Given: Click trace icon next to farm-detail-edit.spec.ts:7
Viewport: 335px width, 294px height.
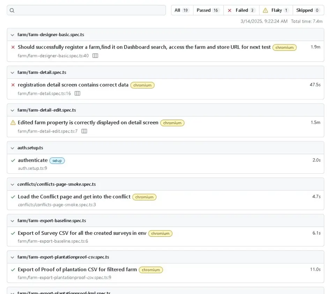Looking at the screenshot, I should [x=84, y=131].
